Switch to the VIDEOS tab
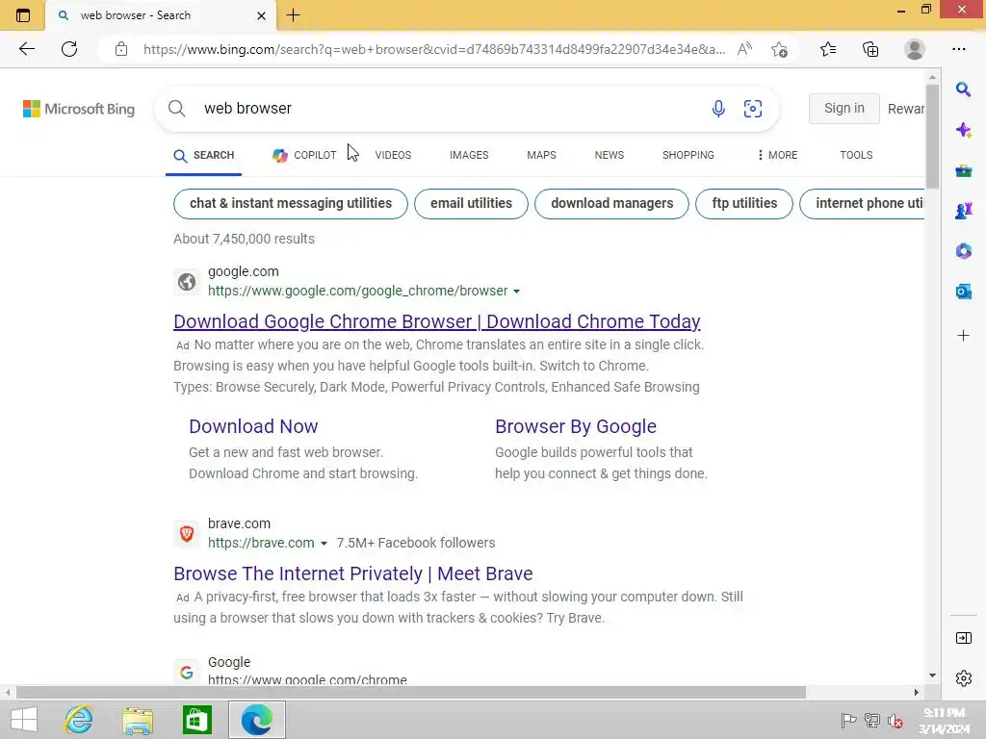The height and width of the screenshot is (739, 986). coord(393,155)
